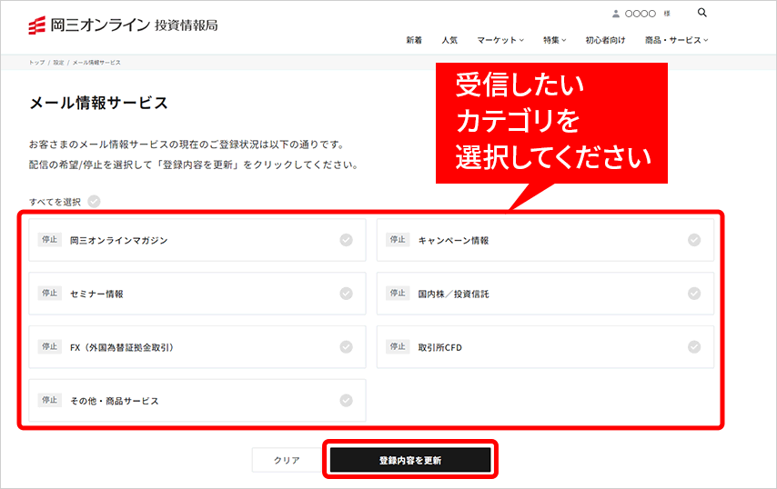Select セミナー情報 checkmark
The height and width of the screenshot is (489, 777).
point(346,294)
